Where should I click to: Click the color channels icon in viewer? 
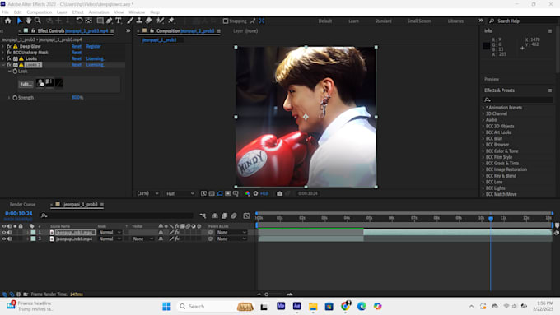247,193
